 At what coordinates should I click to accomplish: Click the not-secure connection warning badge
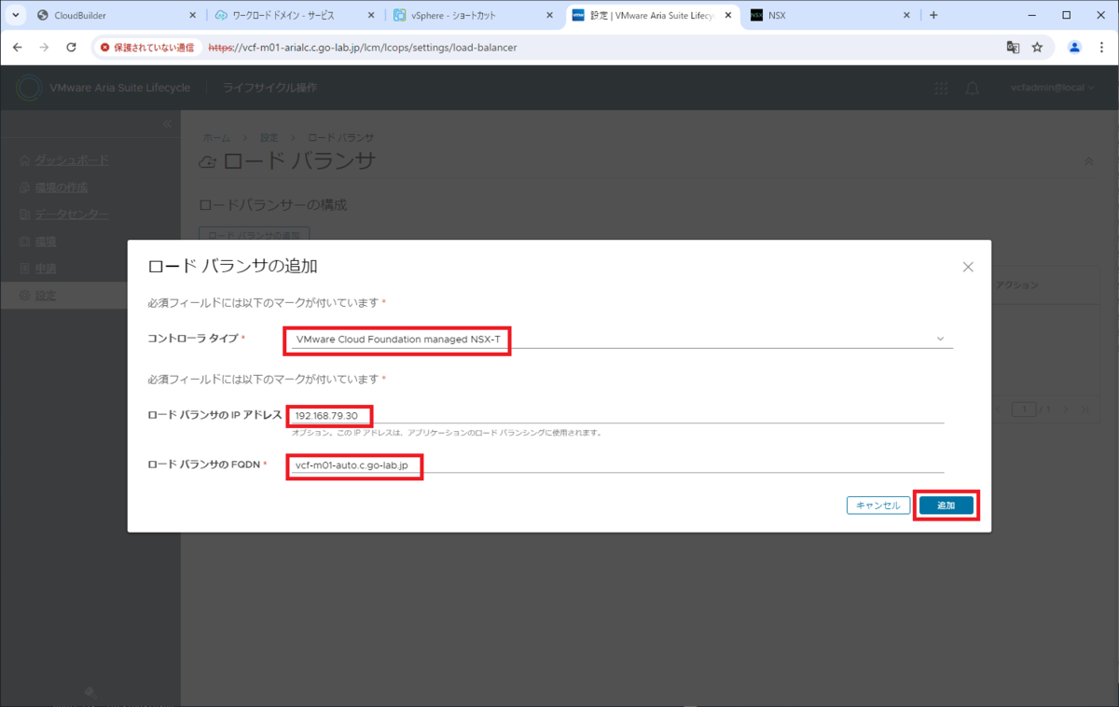click(148, 47)
